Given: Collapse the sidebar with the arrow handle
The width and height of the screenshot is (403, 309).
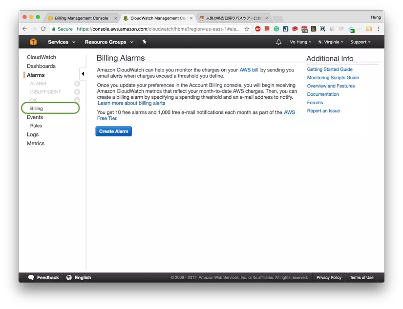Looking at the screenshot, I should click(x=83, y=74).
